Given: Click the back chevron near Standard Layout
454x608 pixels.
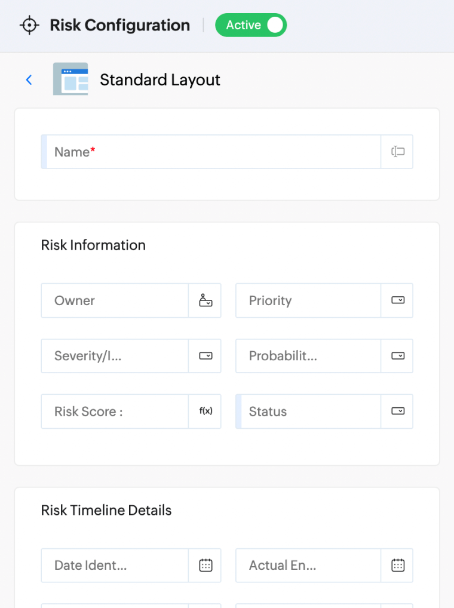Looking at the screenshot, I should (x=29, y=79).
